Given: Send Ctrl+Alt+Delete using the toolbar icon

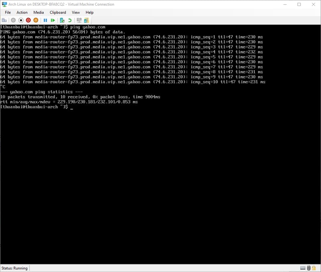Looking at the screenshot, I should coord(4,20).
